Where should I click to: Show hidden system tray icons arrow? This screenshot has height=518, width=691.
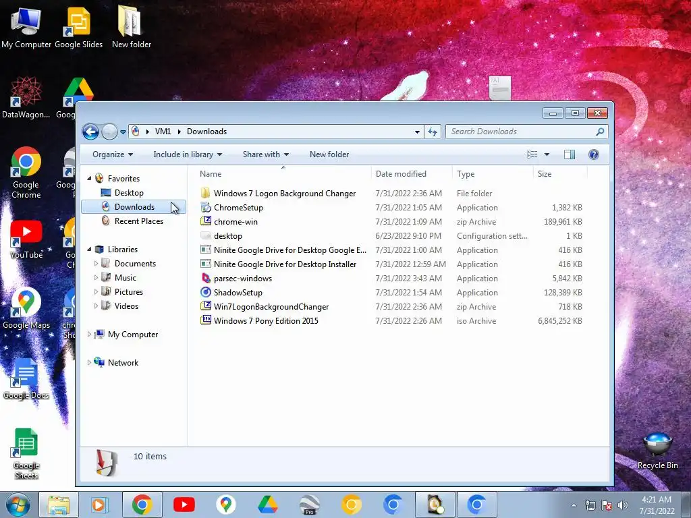pyautogui.click(x=574, y=505)
